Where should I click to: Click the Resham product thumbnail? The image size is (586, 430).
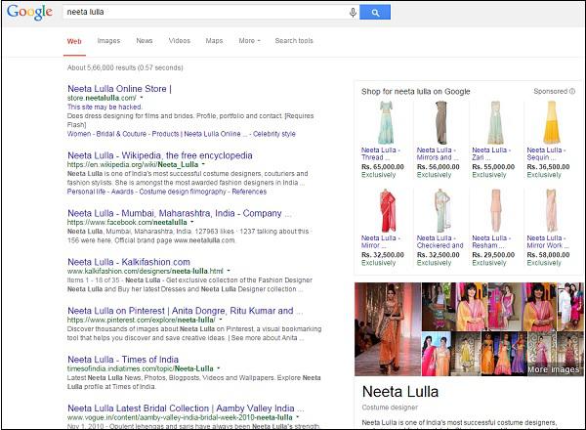(496, 210)
